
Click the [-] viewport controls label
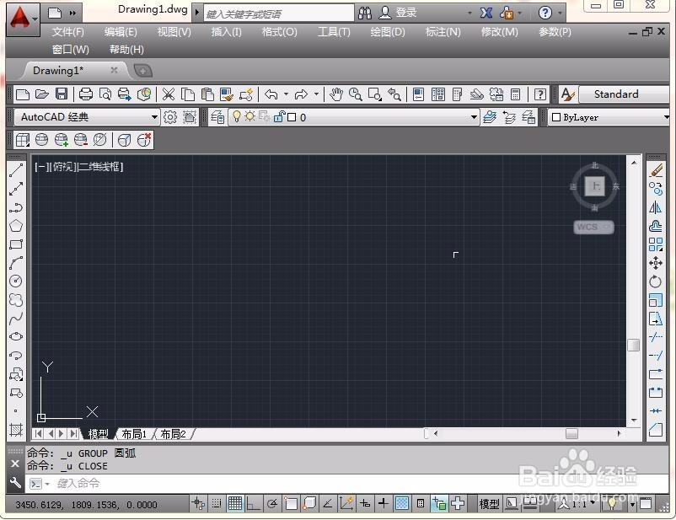click(x=40, y=166)
